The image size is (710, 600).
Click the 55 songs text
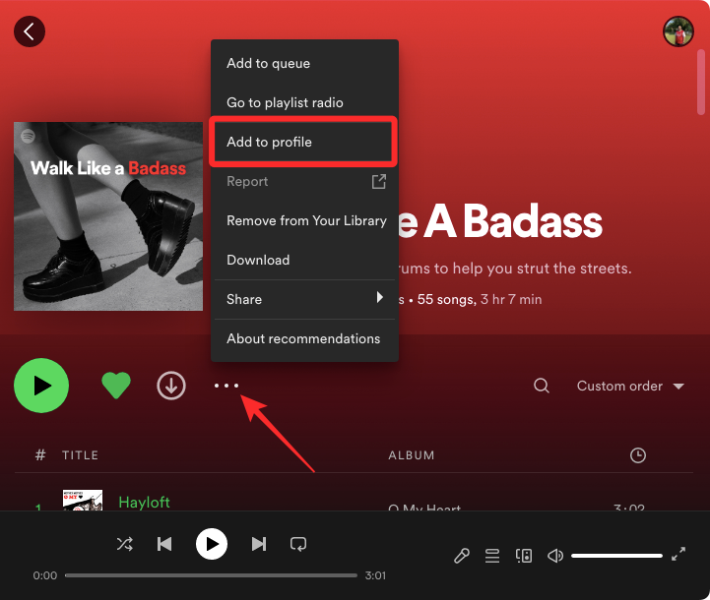[446, 299]
